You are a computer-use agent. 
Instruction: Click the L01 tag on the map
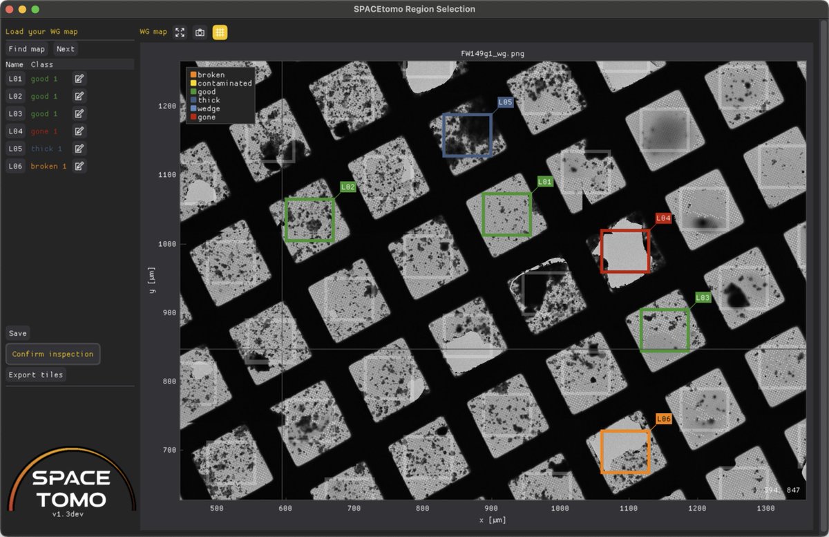click(545, 181)
